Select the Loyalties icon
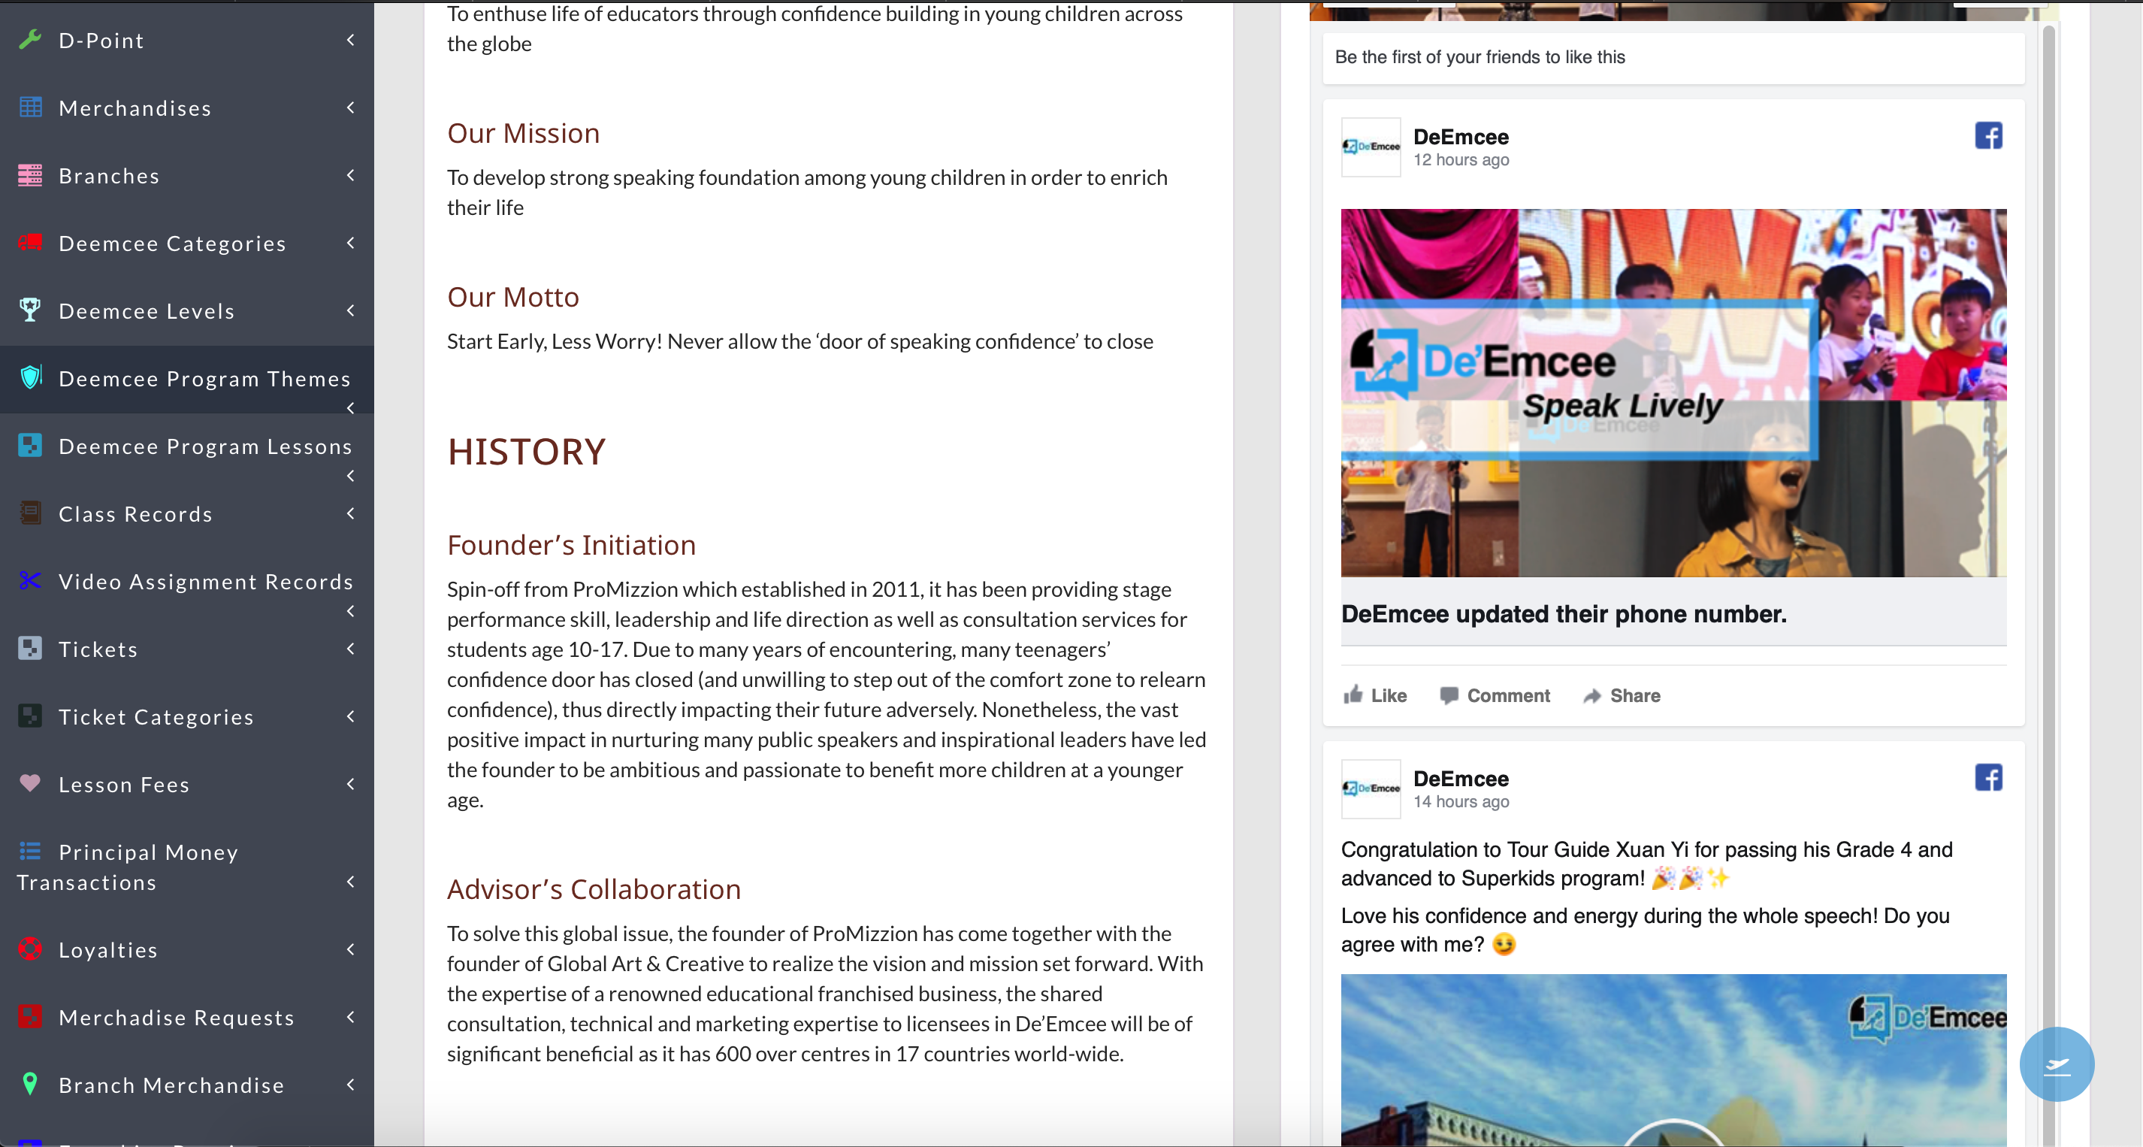The height and width of the screenshot is (1147, 2143). pyautogui.click(x=30, y=949)
